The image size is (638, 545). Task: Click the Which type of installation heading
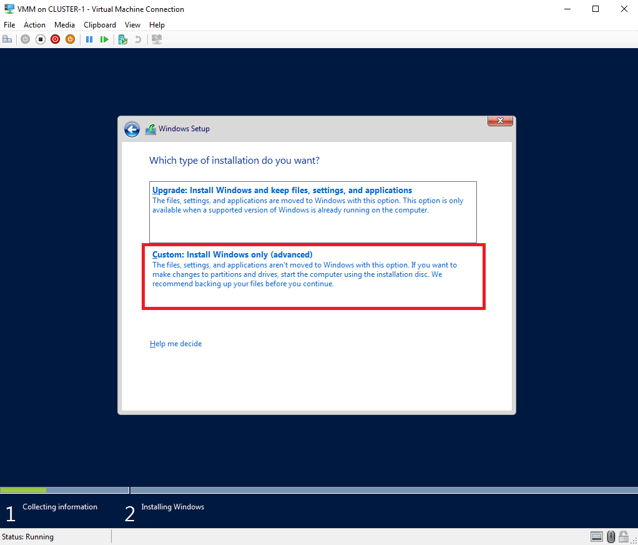tap(234, 161)
